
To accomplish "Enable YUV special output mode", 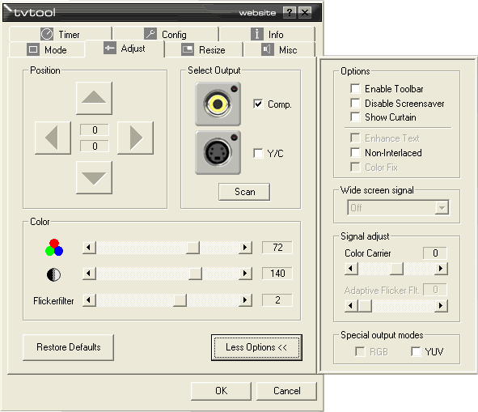I will (x=416, y=351).
